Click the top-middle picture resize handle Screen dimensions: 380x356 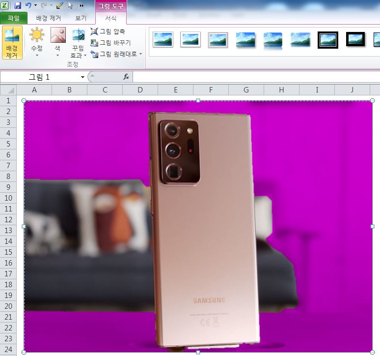pos(198,100)
